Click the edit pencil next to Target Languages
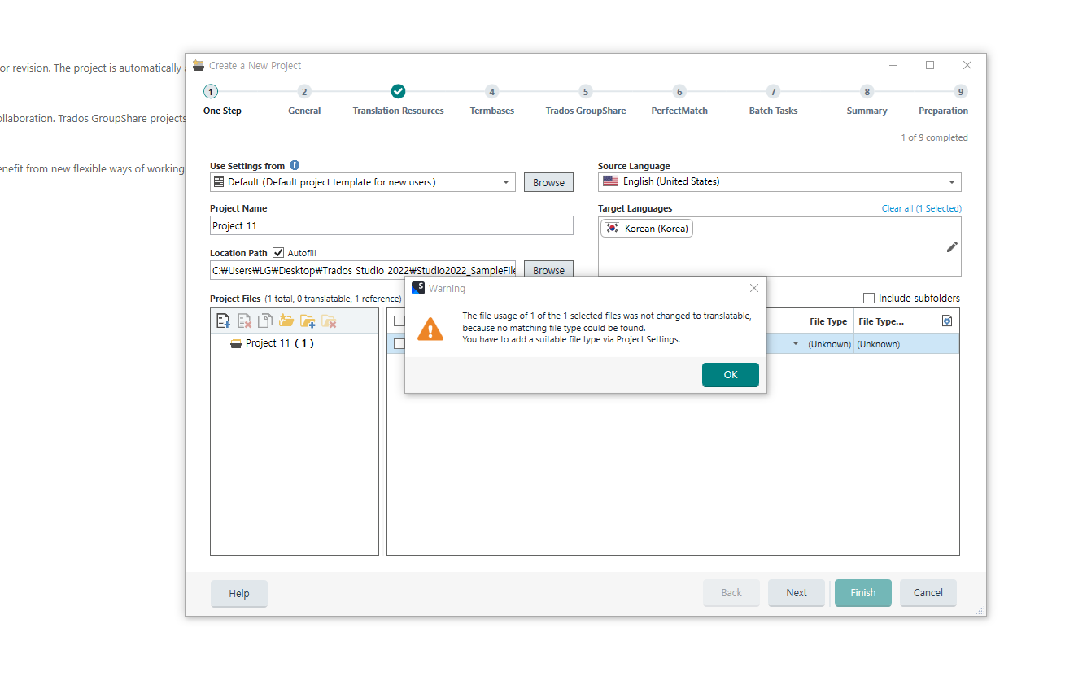The width and height of the screenshot is (1087, 676). pos(952,246)
